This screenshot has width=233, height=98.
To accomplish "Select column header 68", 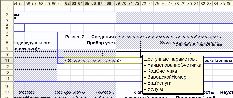I will click(x=109, y=3).
